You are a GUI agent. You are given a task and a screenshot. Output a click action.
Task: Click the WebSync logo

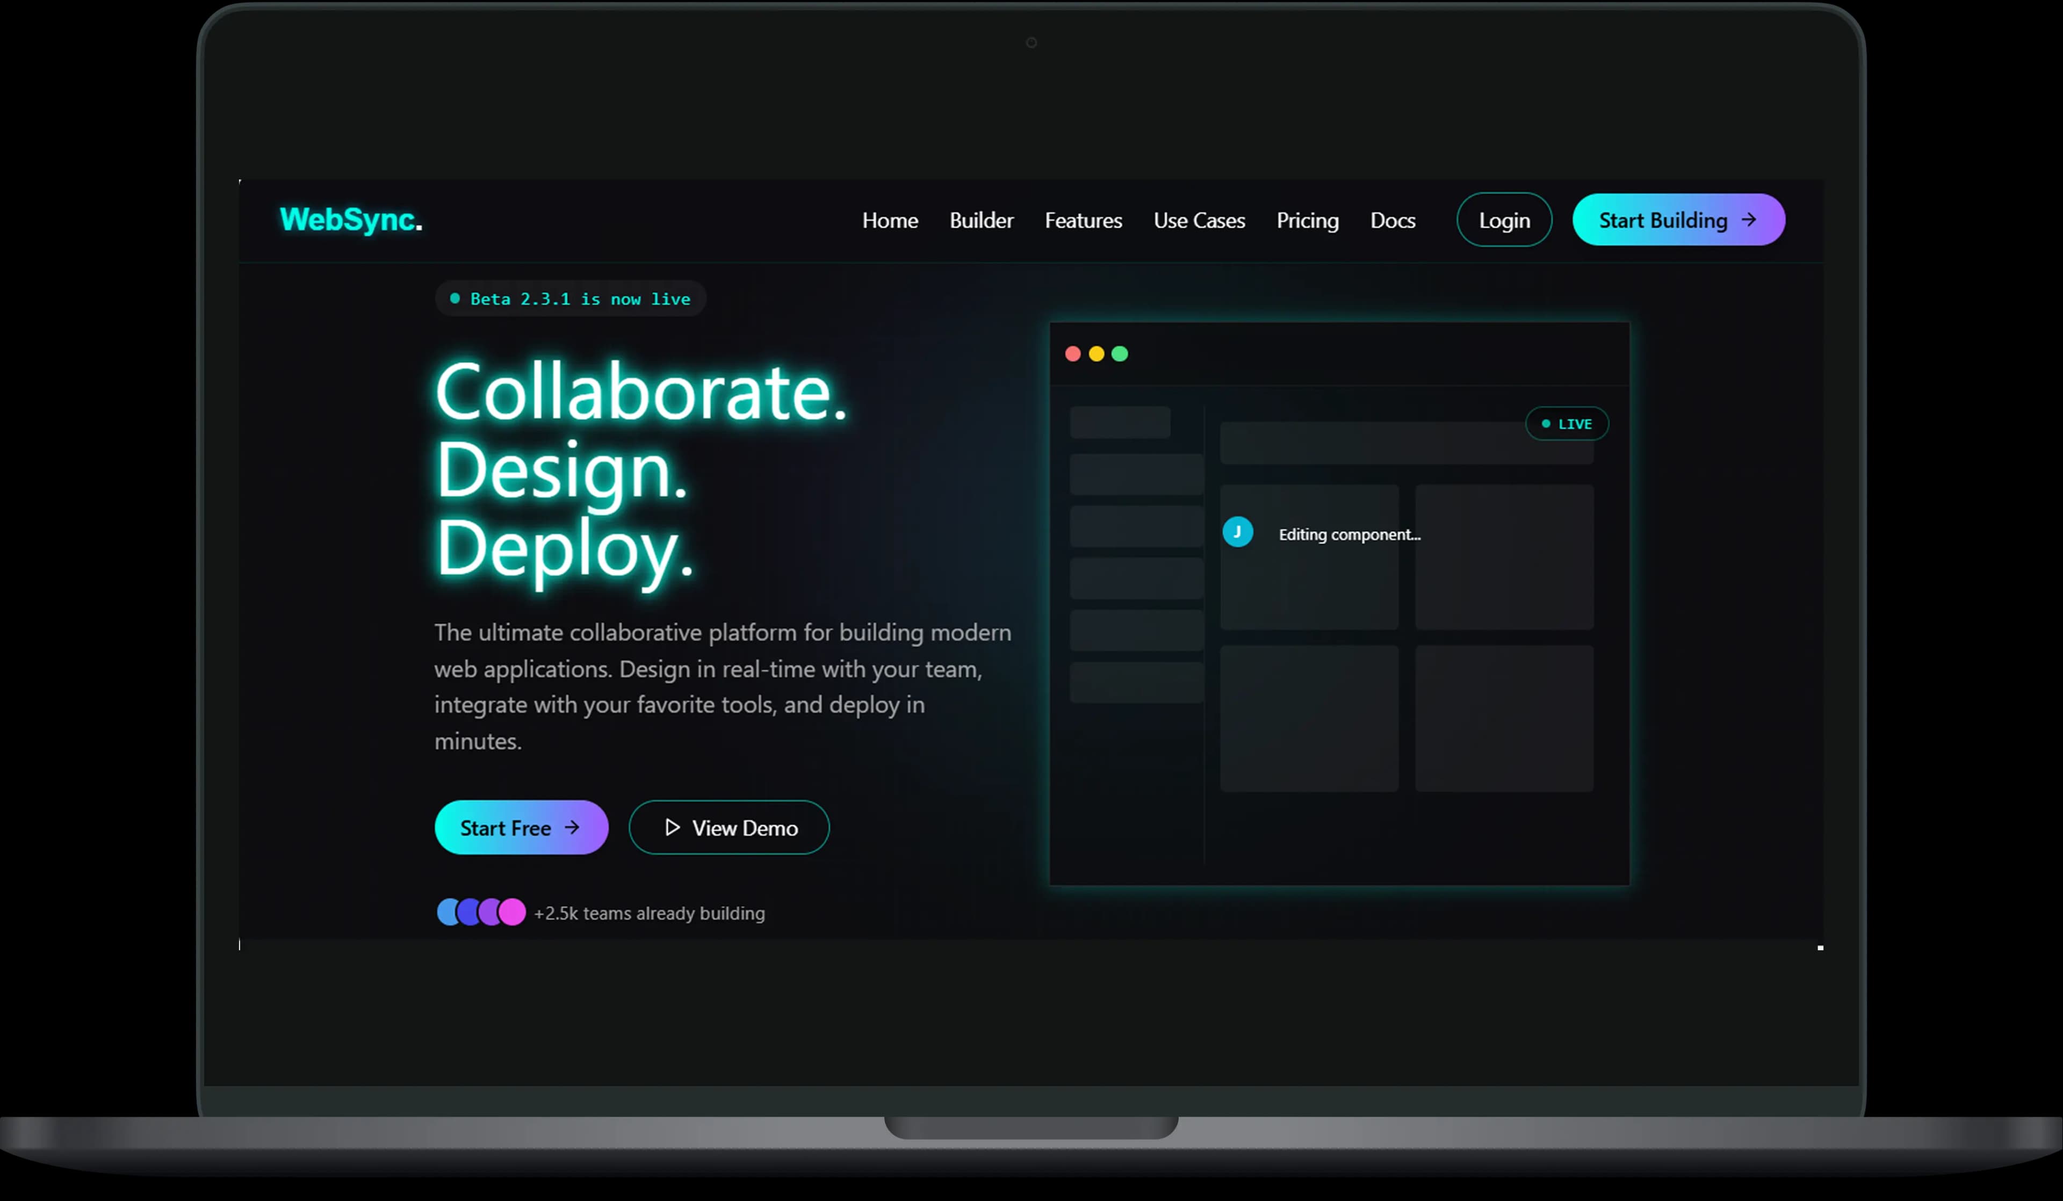pyautogui.click(x=351, y=219)
